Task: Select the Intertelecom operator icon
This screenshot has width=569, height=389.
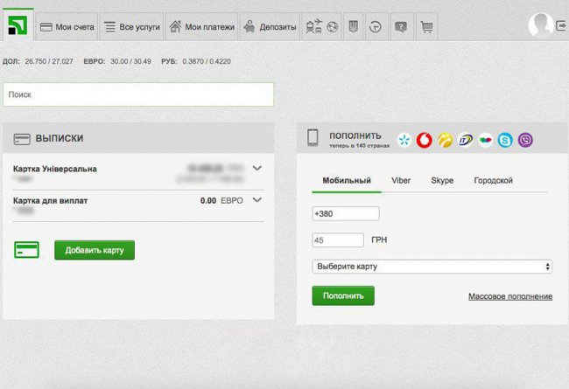Action: pos(465,140)
